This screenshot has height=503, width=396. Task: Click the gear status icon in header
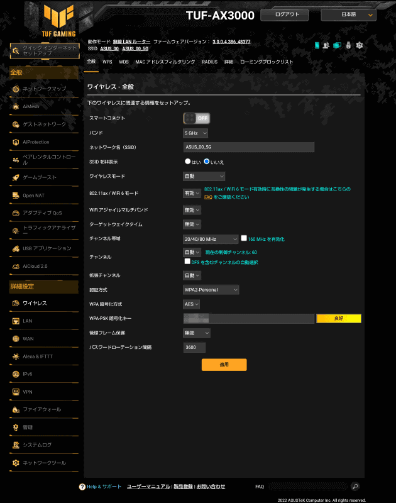[x=360, y=45]
